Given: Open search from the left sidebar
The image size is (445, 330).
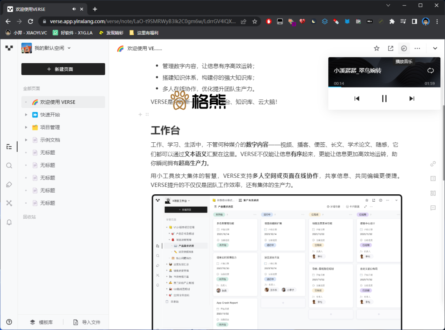Looking at the screenshot, I should click(9, 165).
